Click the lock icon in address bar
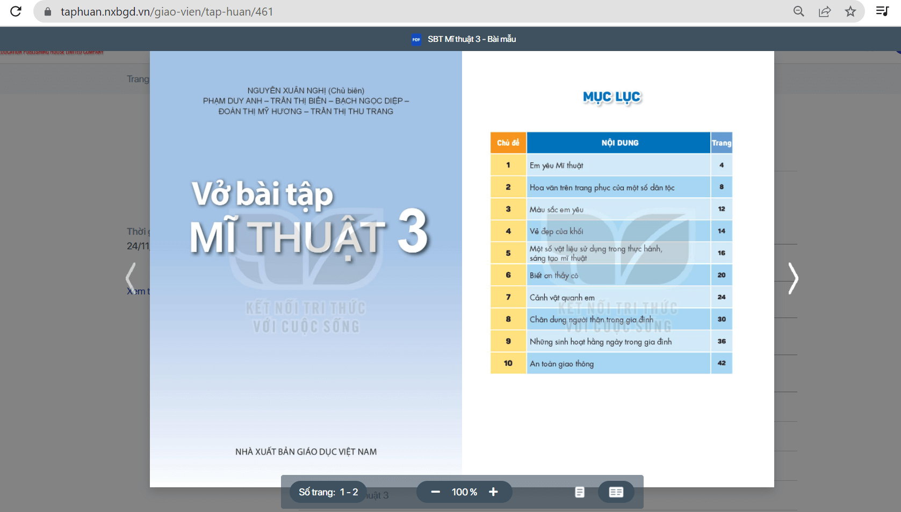Screen dimensions: 901x512 pyautogui.click(x=48, y=12)
